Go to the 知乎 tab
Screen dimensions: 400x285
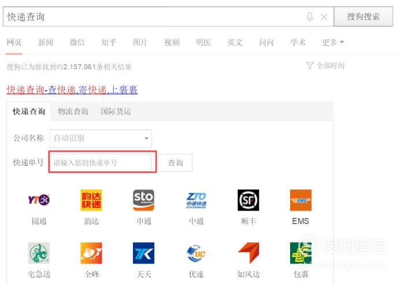click(x=109, y=42)
